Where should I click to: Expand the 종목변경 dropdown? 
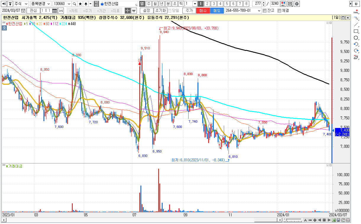48,4
